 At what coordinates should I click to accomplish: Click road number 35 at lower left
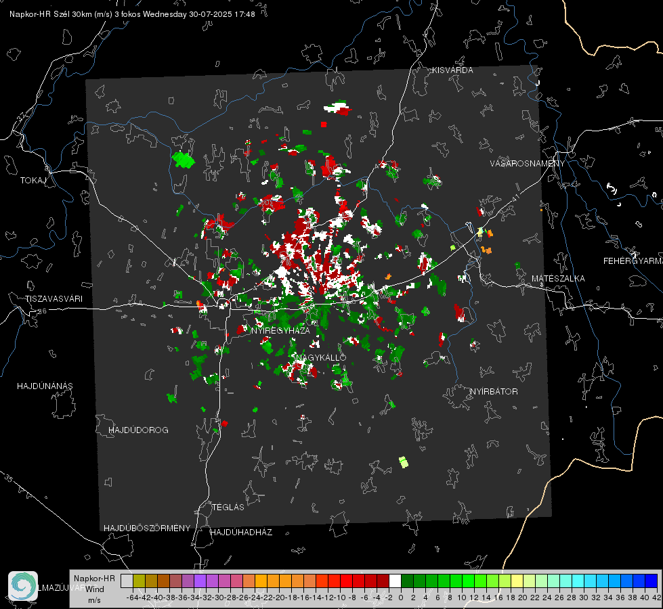coord(9,479)
